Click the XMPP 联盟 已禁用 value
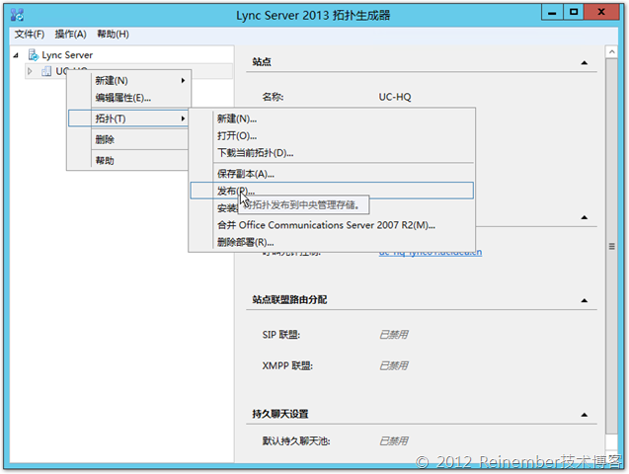The image size is (629, 474). (394, 365)
